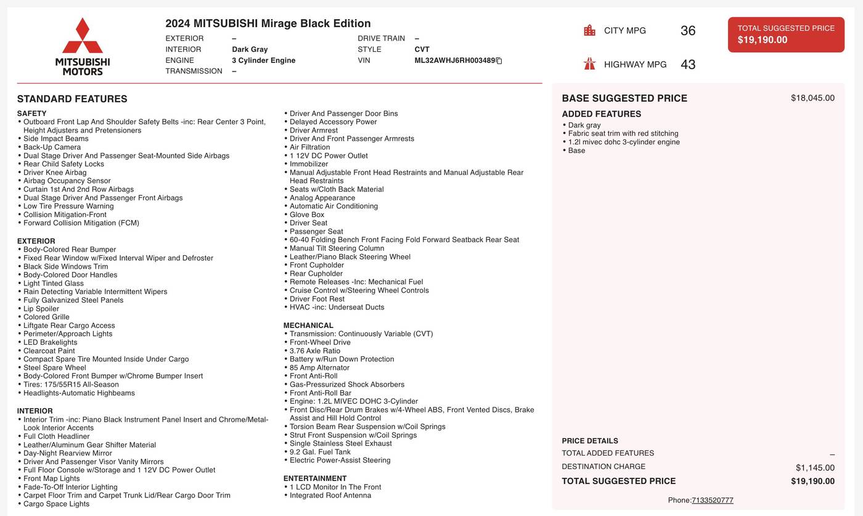Click the destination charge amount $1,145.00
Viewport: 863px width, 516px height.
(815, 468)
